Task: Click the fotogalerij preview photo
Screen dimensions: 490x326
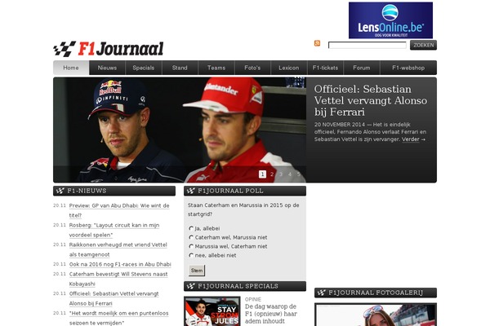Action: click(x=376, y=315)
